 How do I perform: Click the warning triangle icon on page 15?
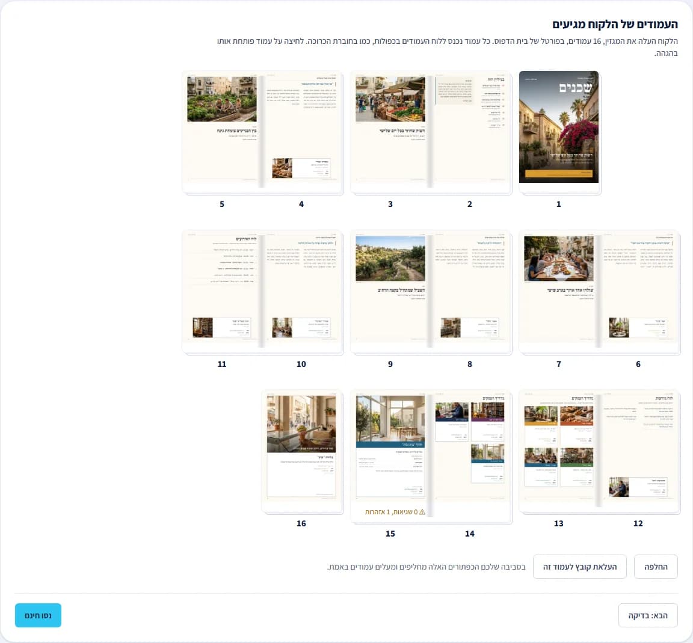tap(422, 512)
